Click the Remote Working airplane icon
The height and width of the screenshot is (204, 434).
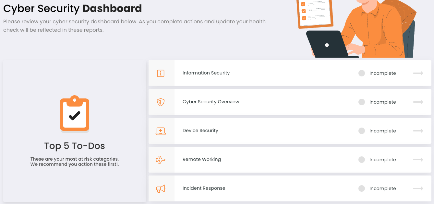tap(161, 160)
